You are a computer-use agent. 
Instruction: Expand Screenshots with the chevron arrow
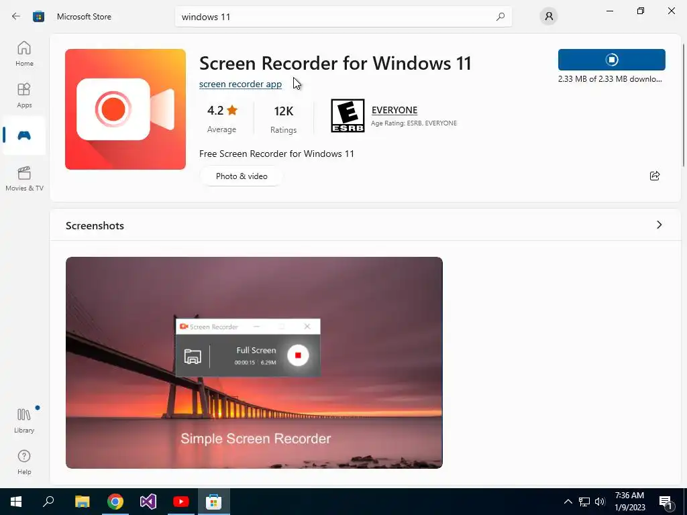pos(659,225)
